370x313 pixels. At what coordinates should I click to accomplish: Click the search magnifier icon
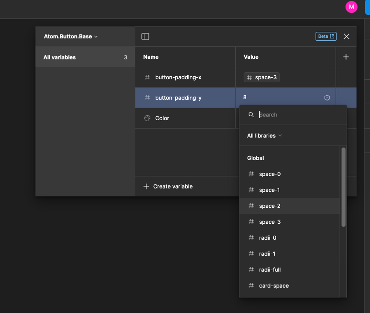(251, 115)
